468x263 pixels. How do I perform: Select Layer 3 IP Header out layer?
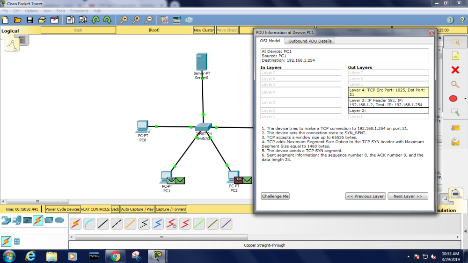[388, 102]
